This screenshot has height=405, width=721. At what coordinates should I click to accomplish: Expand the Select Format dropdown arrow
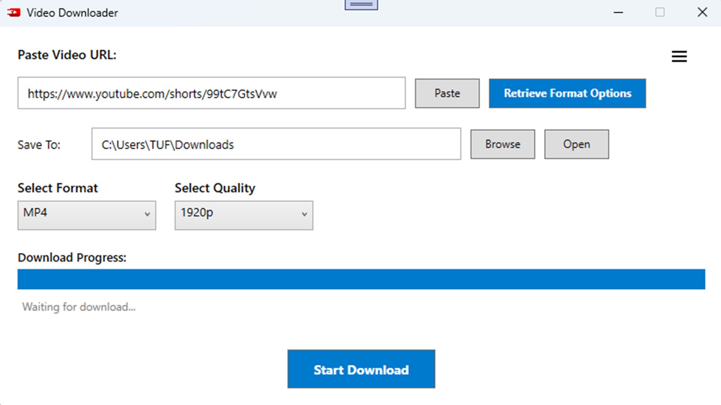click(x=147, y=214)
